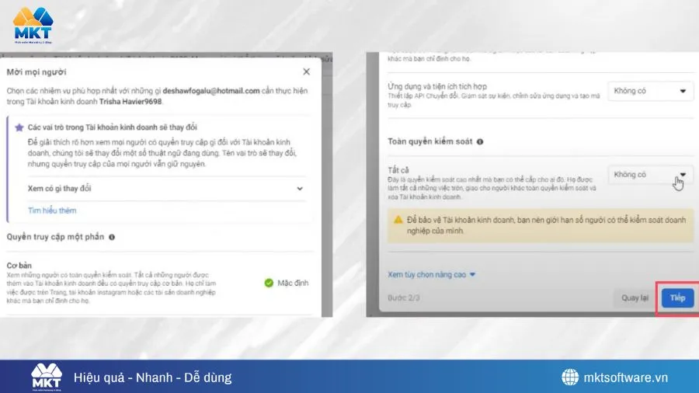Click the Bước 2/3 step label
699x393 pixels.
403,297
